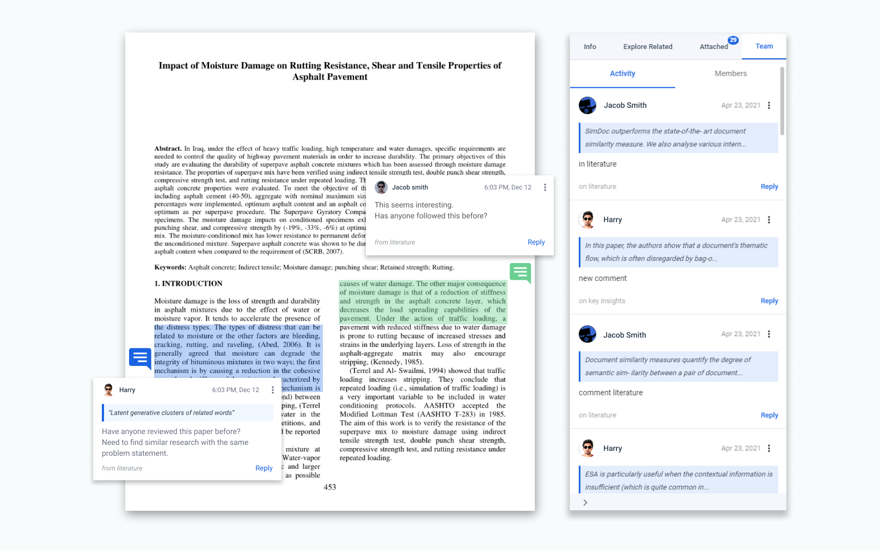Image resolution: width=880 pixels, height=550 pixels.
Task: Click Harry avatar on ESA activity item
Action: [x=587, y=448]
